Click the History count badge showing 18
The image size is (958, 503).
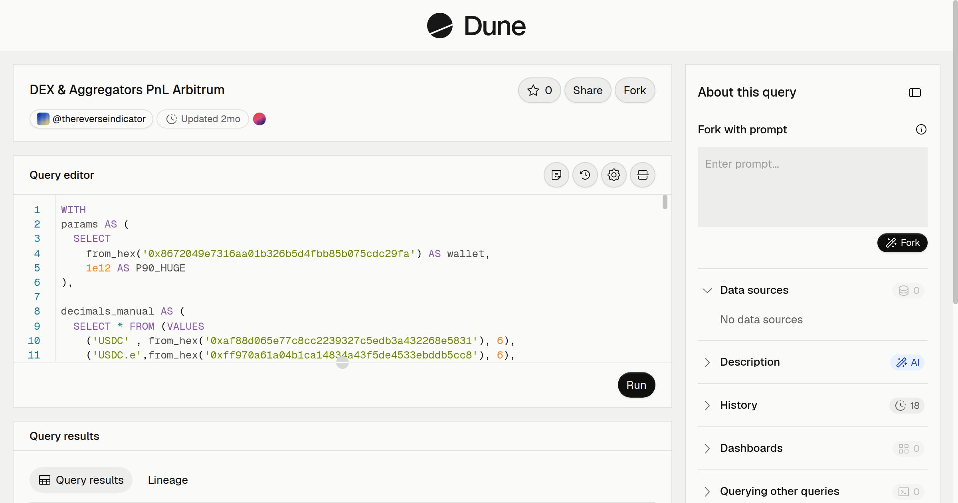907,405
